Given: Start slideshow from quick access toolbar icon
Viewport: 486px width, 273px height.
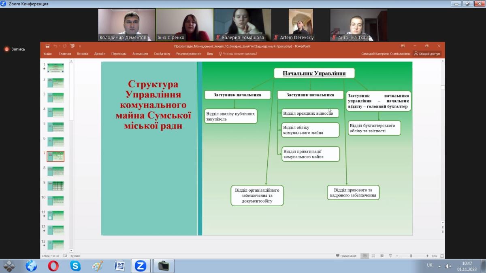Looking at the screenshot, I should pos(72,46).
